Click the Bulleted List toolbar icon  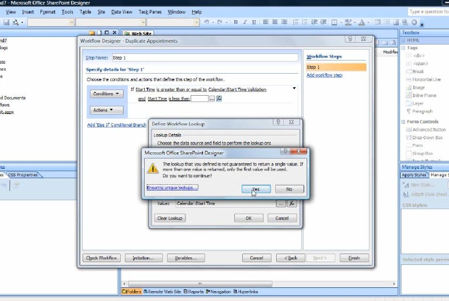[305, 23]
